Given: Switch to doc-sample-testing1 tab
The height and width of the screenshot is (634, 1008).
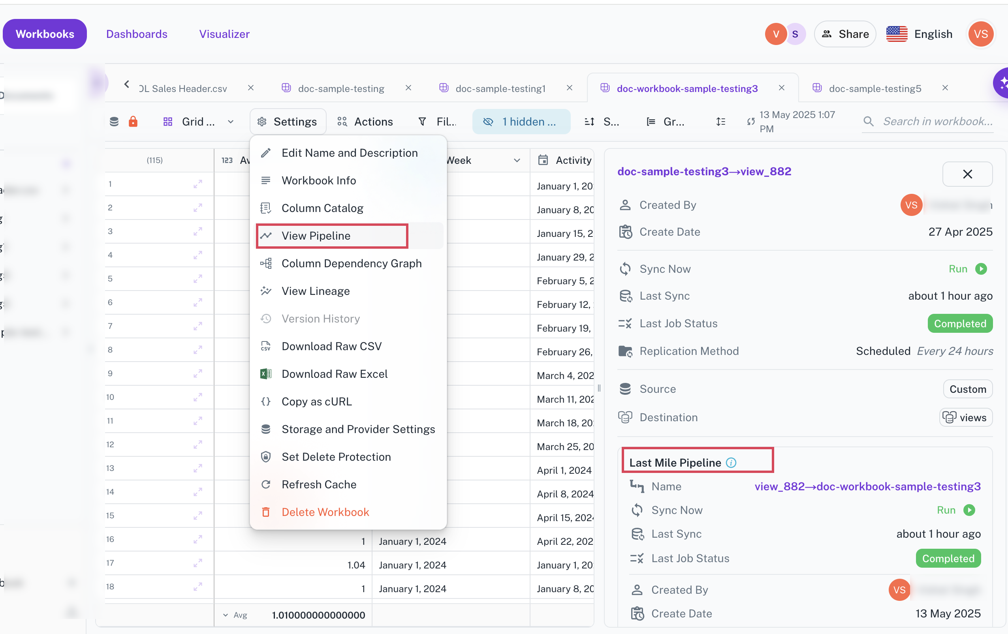Looking at the screenshot, I should tap(500, 88).
